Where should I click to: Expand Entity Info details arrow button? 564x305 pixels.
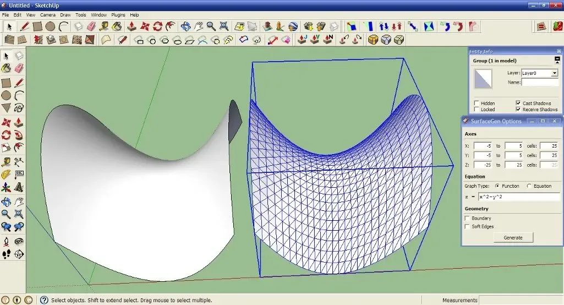tap(557, 59)
